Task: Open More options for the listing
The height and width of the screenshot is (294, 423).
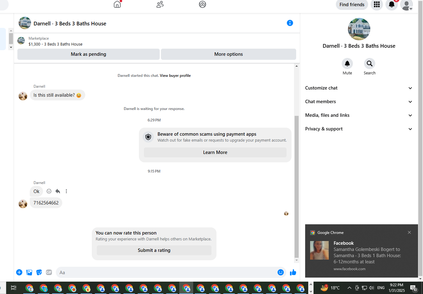Action: 229,54
